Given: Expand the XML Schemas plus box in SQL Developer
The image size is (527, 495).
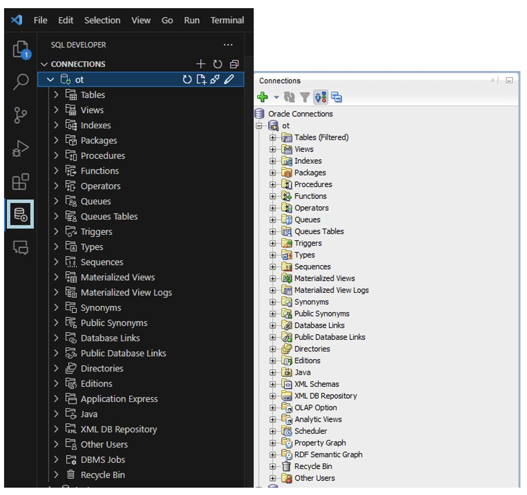Looking at the screenshot, I should [x=272, y=384].
